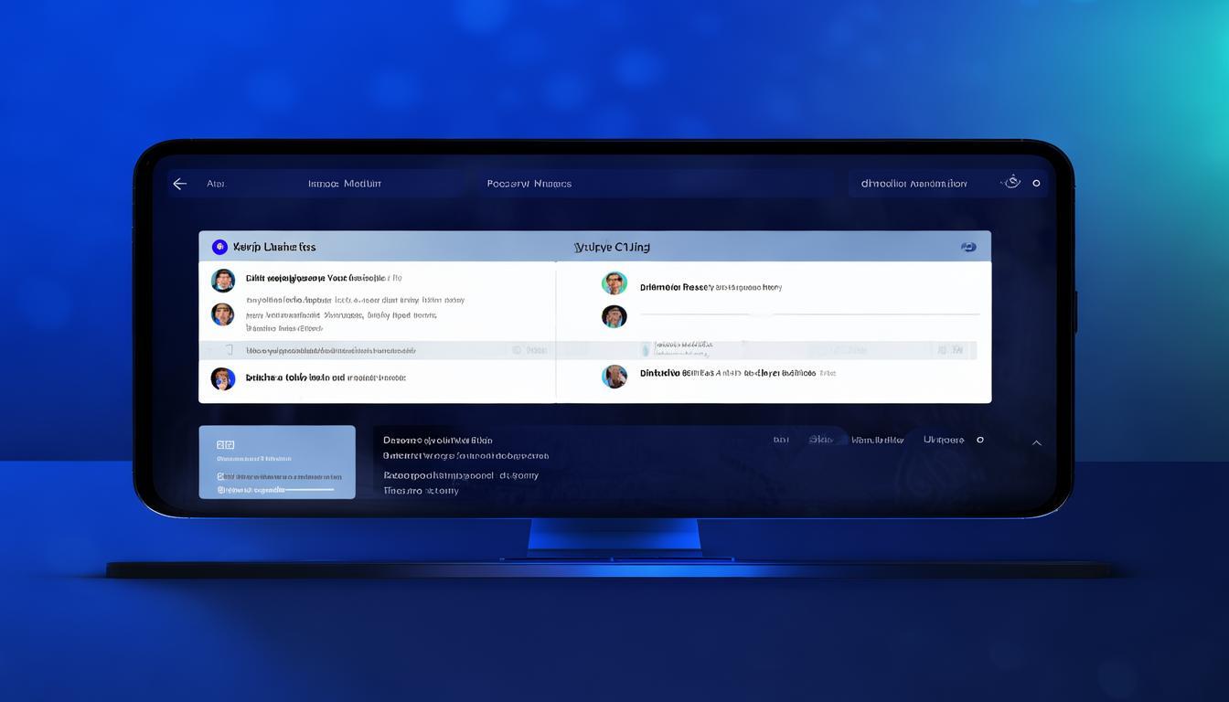Click the blue circle icon in the panel header
Viewport: 1229px width, 702px height.
[219, 247]
